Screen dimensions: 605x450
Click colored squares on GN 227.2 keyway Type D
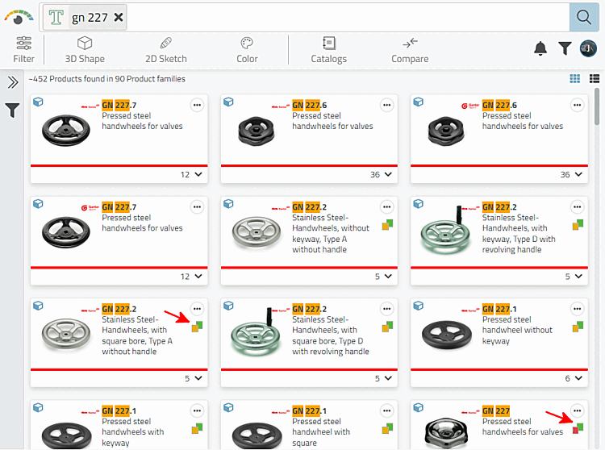578,224
